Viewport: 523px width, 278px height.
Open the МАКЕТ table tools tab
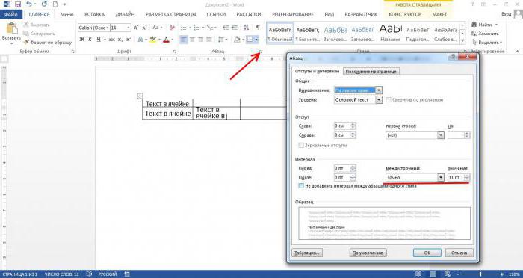coord(439,14)
